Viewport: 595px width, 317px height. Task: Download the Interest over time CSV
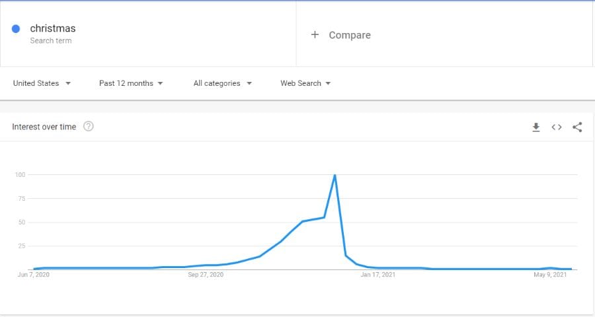click(535, 127)
